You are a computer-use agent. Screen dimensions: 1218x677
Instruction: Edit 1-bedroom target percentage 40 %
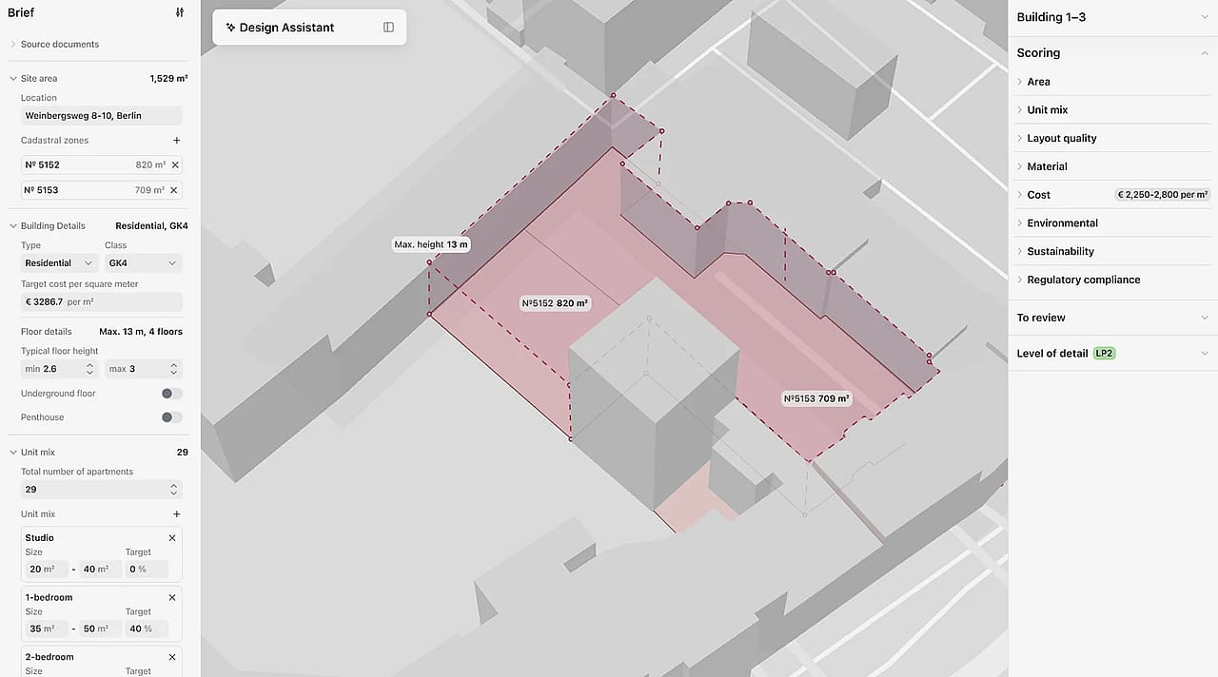click(147, 629)
